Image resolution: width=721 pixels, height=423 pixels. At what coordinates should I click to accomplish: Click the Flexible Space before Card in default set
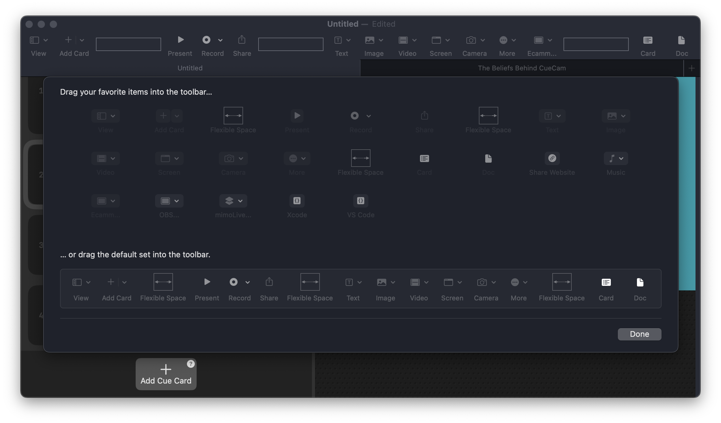tap(562, 288)
